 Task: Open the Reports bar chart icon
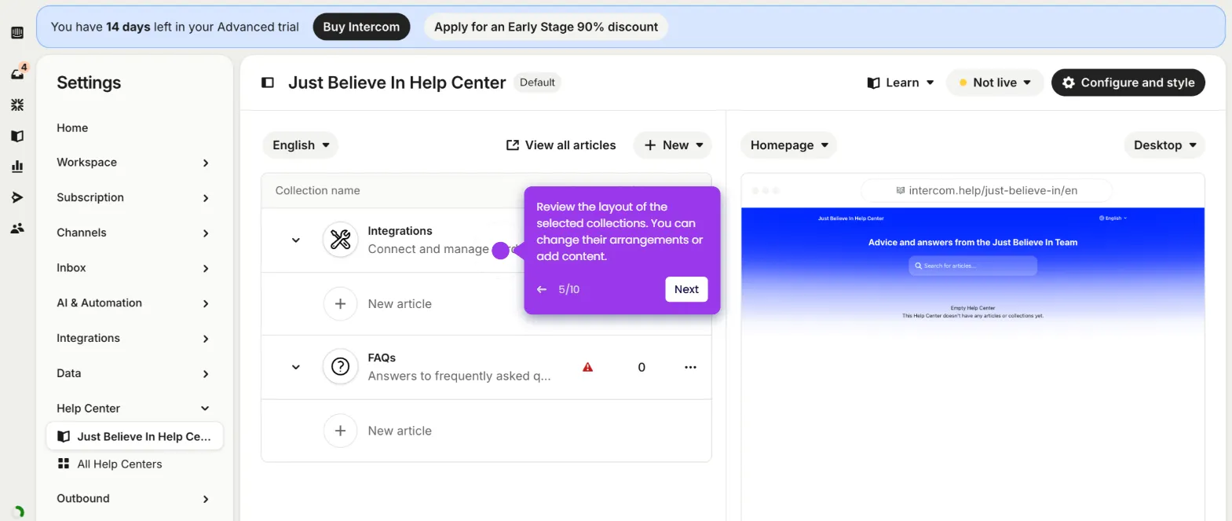click(17, 167)
